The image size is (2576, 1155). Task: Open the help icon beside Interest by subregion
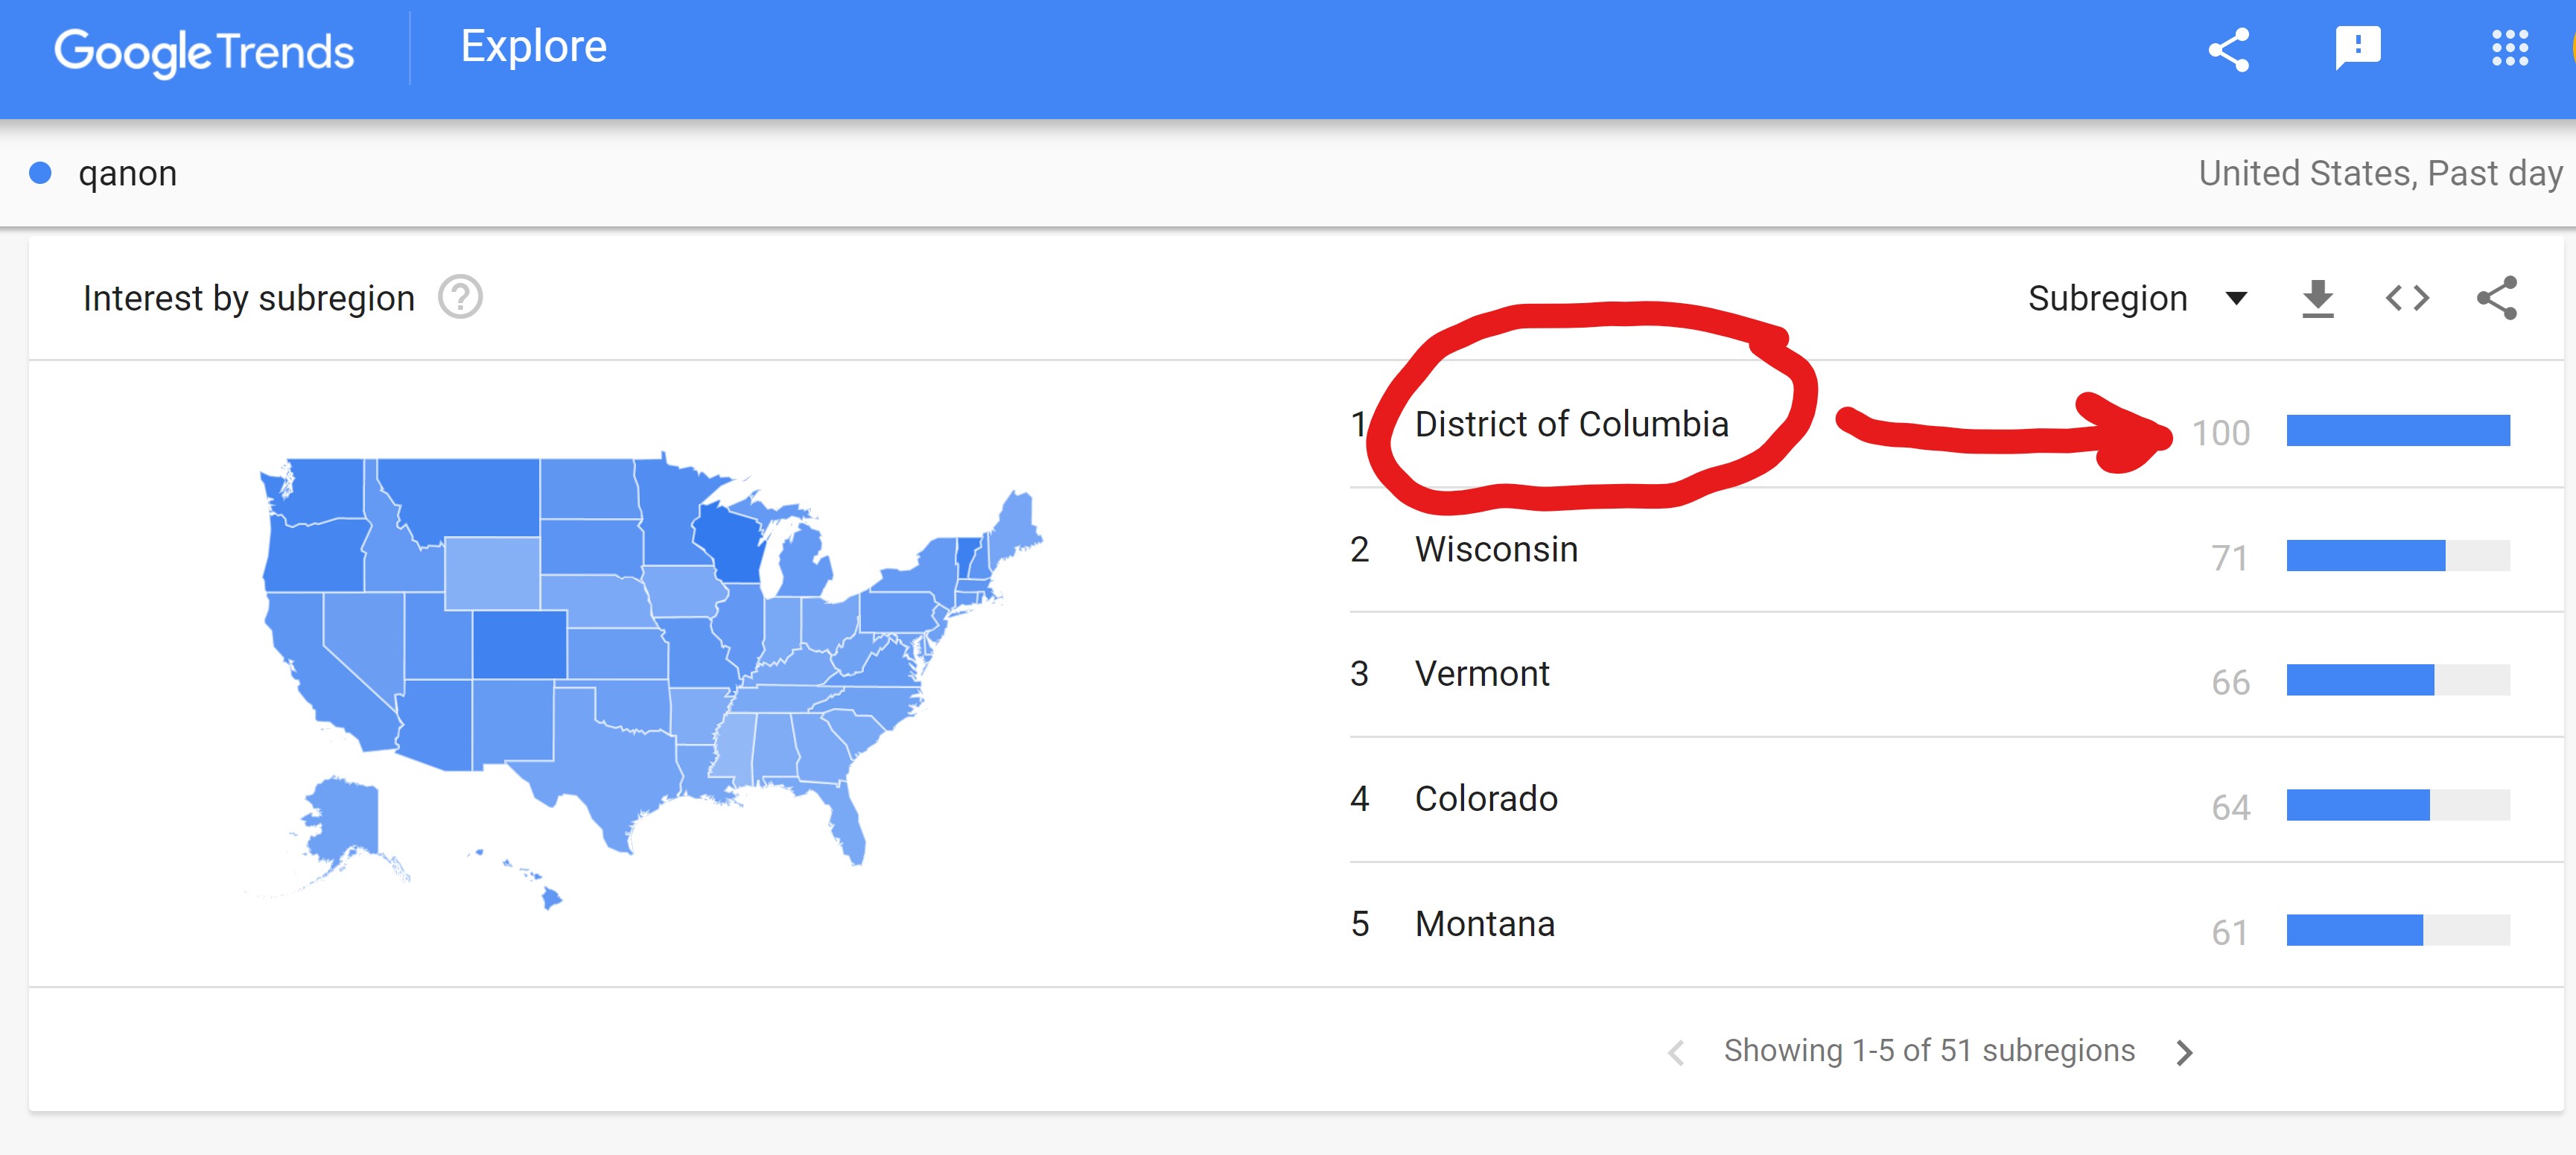pyautogui.click(x=461, y=297)
